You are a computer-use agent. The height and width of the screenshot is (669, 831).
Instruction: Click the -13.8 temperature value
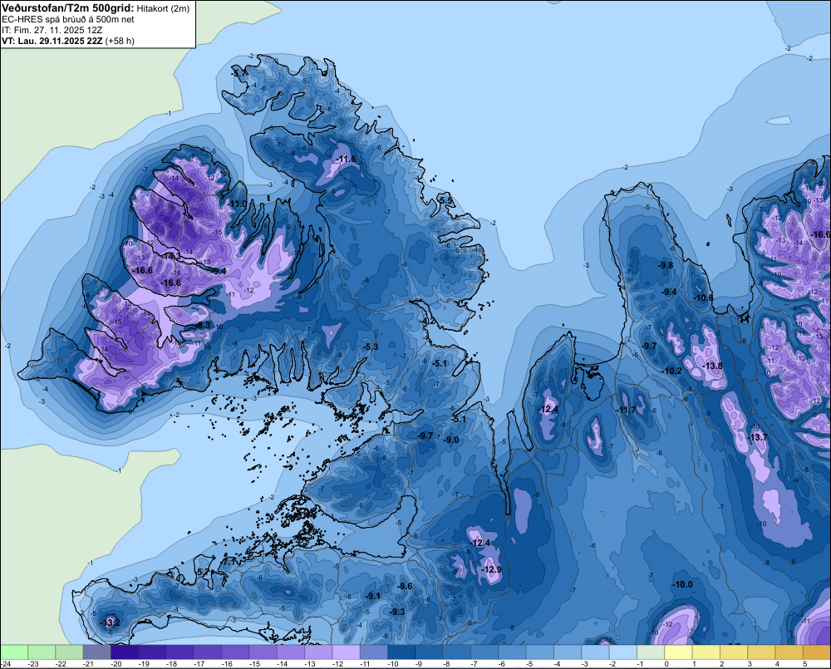tap(712, 366)
